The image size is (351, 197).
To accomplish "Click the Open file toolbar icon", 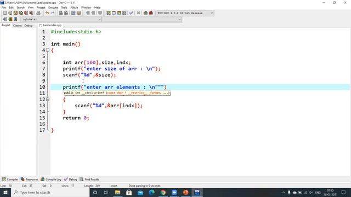I will point(10,13).
